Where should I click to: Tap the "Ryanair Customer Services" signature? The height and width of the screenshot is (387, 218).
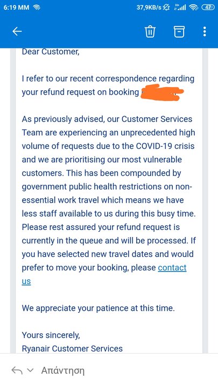click(72, 348)
